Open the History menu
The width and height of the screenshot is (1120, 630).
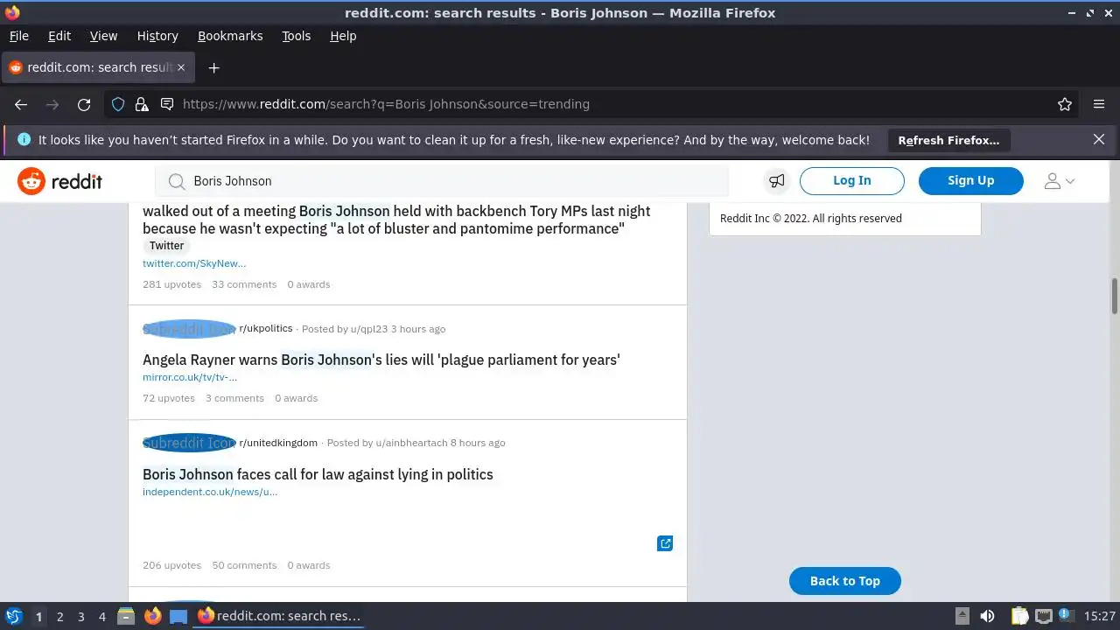pyautogui.click(x=157, y=36)
